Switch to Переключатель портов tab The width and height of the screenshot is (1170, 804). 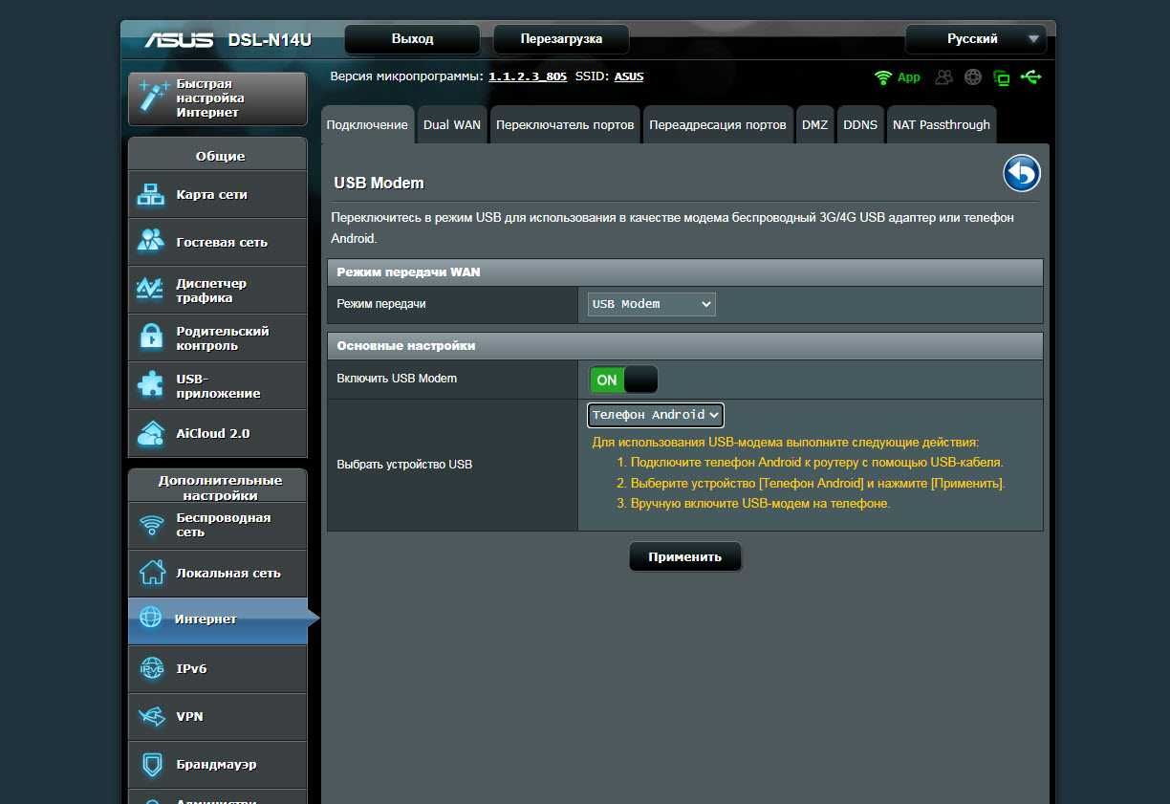tap(565, 125)
